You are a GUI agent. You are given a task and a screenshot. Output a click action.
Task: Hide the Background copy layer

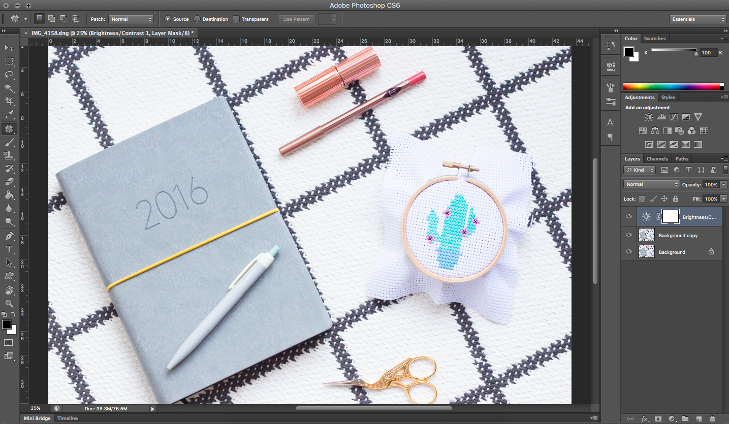click(629, 235)
